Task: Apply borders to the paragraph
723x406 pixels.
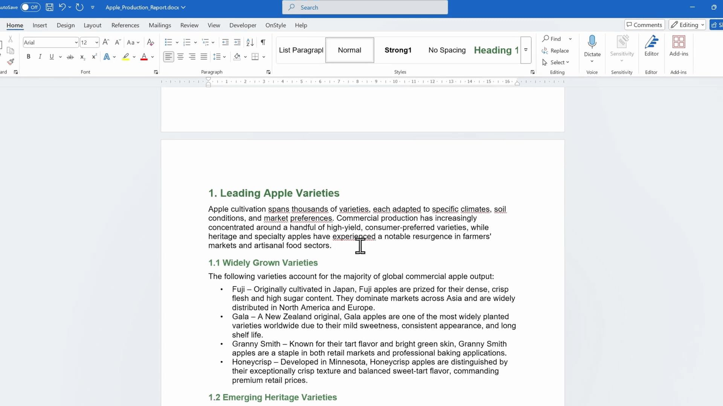Action: (x=255, y=57)
